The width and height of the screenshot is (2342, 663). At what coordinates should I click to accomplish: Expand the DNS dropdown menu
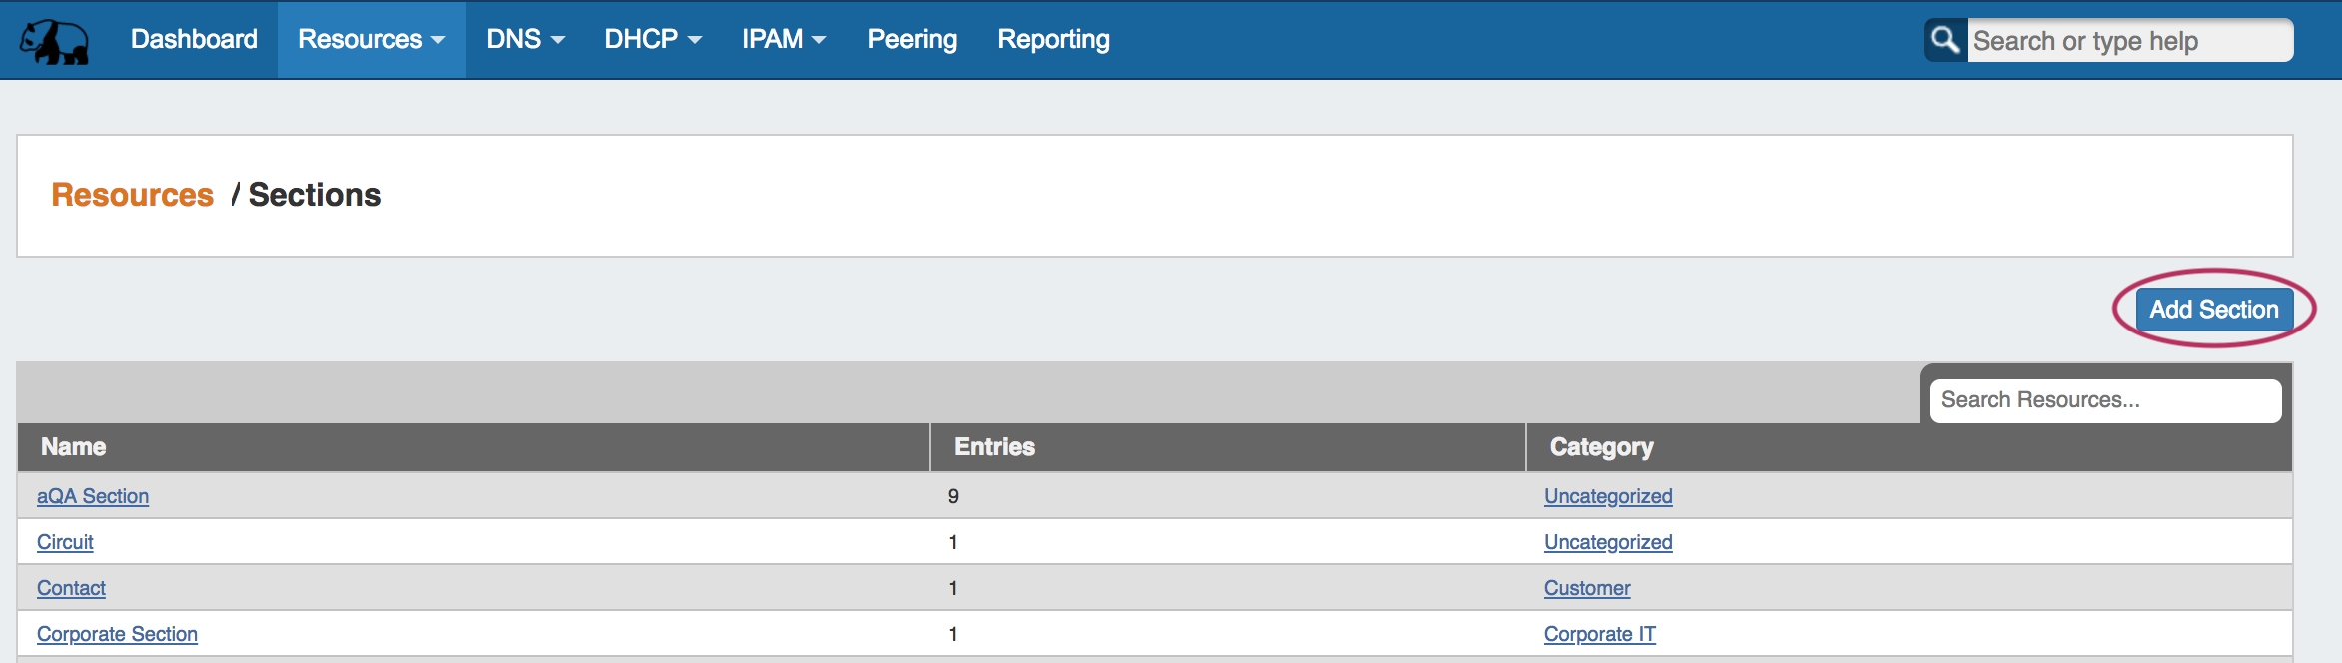click(x=525, y=39)
